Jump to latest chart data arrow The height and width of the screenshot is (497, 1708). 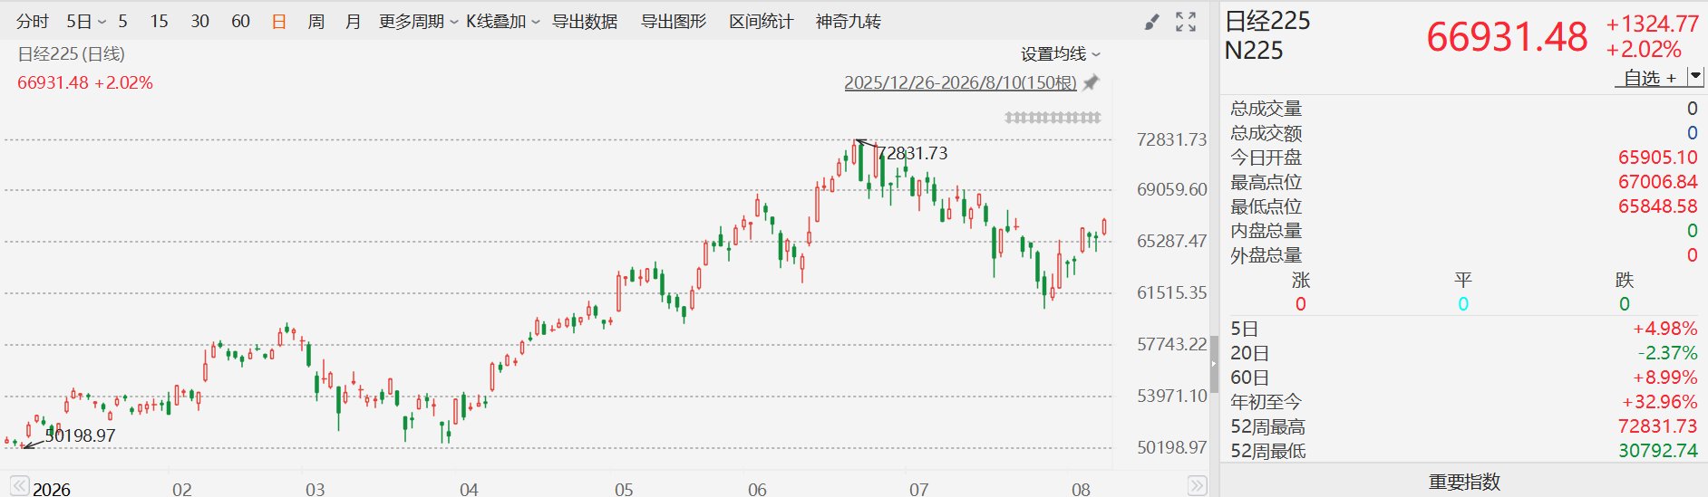pos(1198,486)
